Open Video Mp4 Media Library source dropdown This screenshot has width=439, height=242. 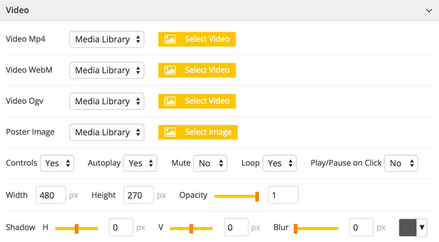point(107,39)
